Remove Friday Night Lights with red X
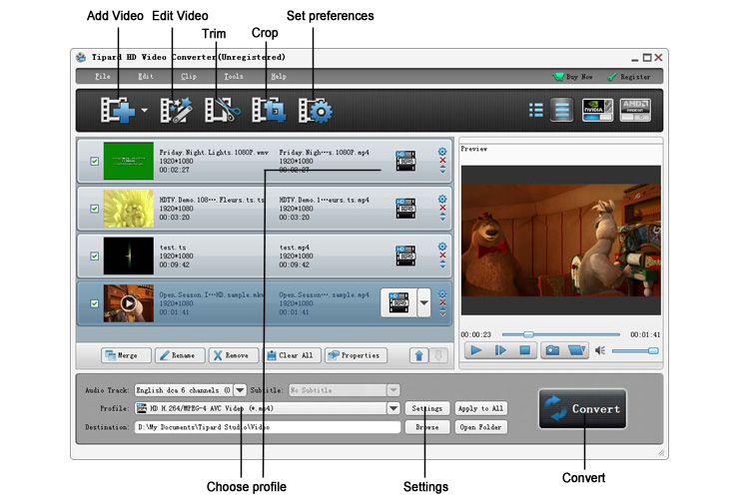Viewport: 749px width, 499px height. (x=442, y=161)
